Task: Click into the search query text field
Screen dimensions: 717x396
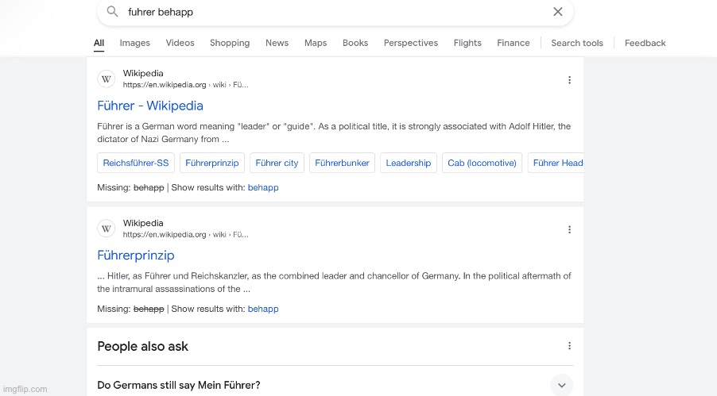Action: tap(318, 12)
